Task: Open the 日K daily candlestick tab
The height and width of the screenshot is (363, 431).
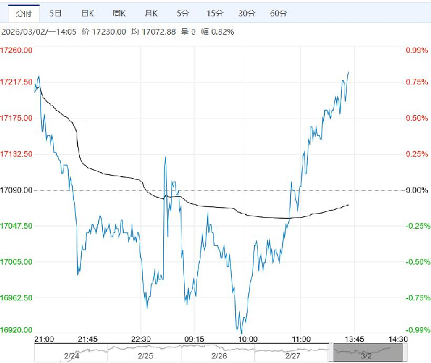Action: [87, 13]
